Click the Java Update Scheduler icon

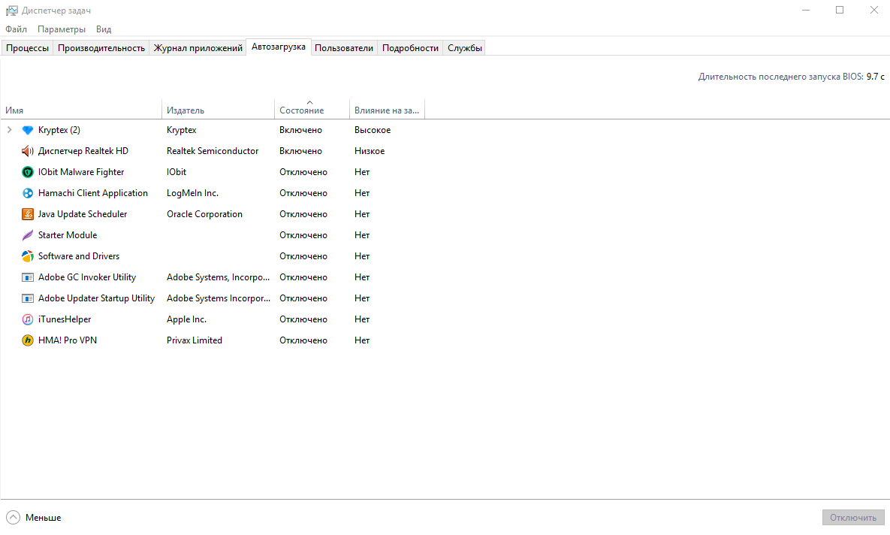(x=27, y=214)
